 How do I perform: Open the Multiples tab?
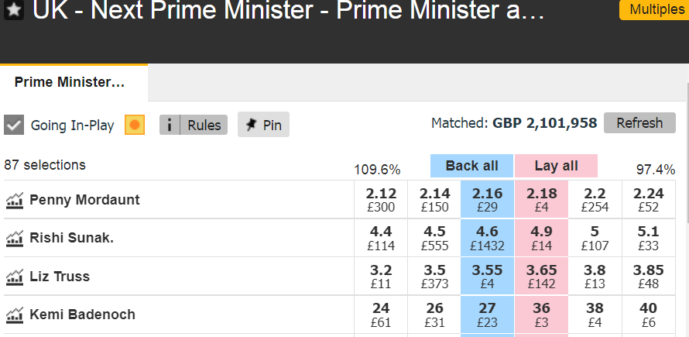[x=654, y=9]
